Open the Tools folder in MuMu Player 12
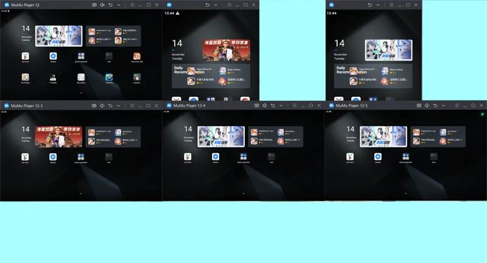The width and height of the screenshot is (487, 263). [109, 56]
